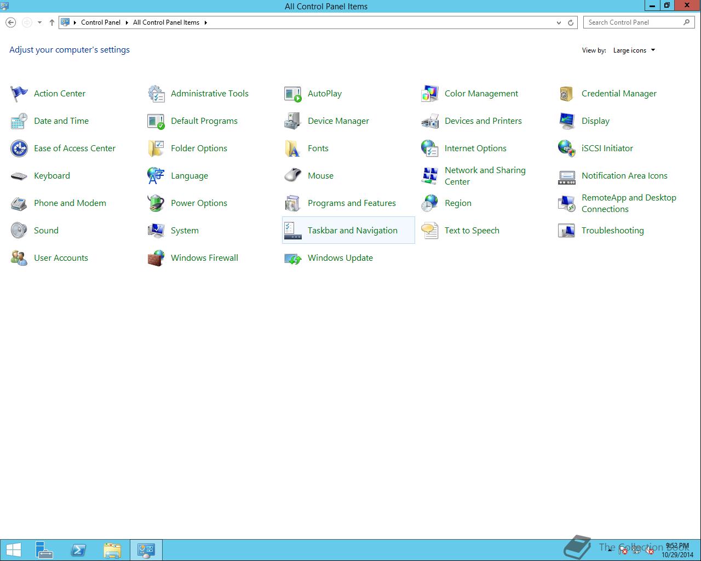The width and height of the screenshot is (701, 561).
Task: Open the Color Management icon
Action: [x=430, y=94]
